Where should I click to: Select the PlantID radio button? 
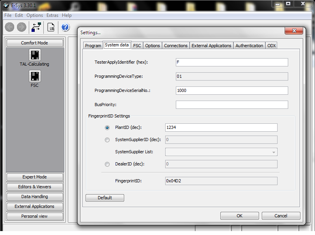tap(107, 128)
